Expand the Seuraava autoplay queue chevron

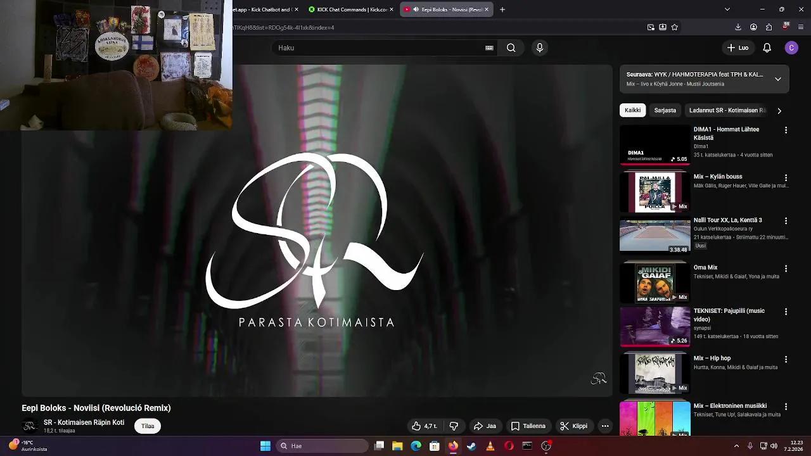[x=777, y=79]
